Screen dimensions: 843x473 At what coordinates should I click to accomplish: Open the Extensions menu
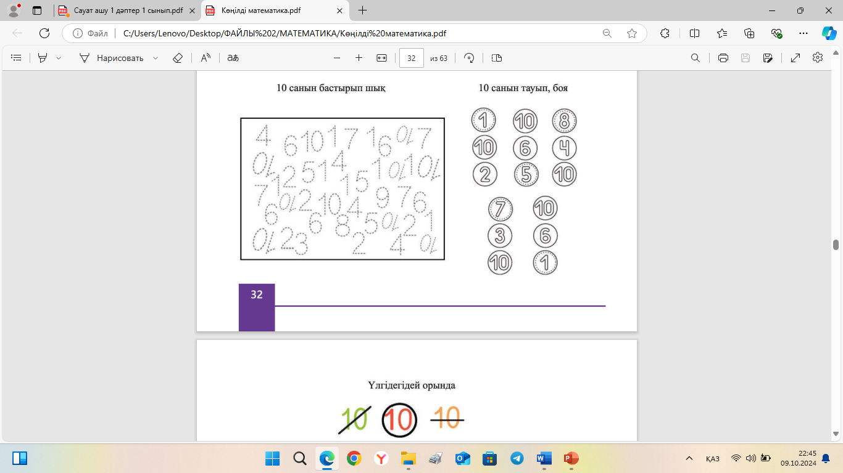pos(665,33)
